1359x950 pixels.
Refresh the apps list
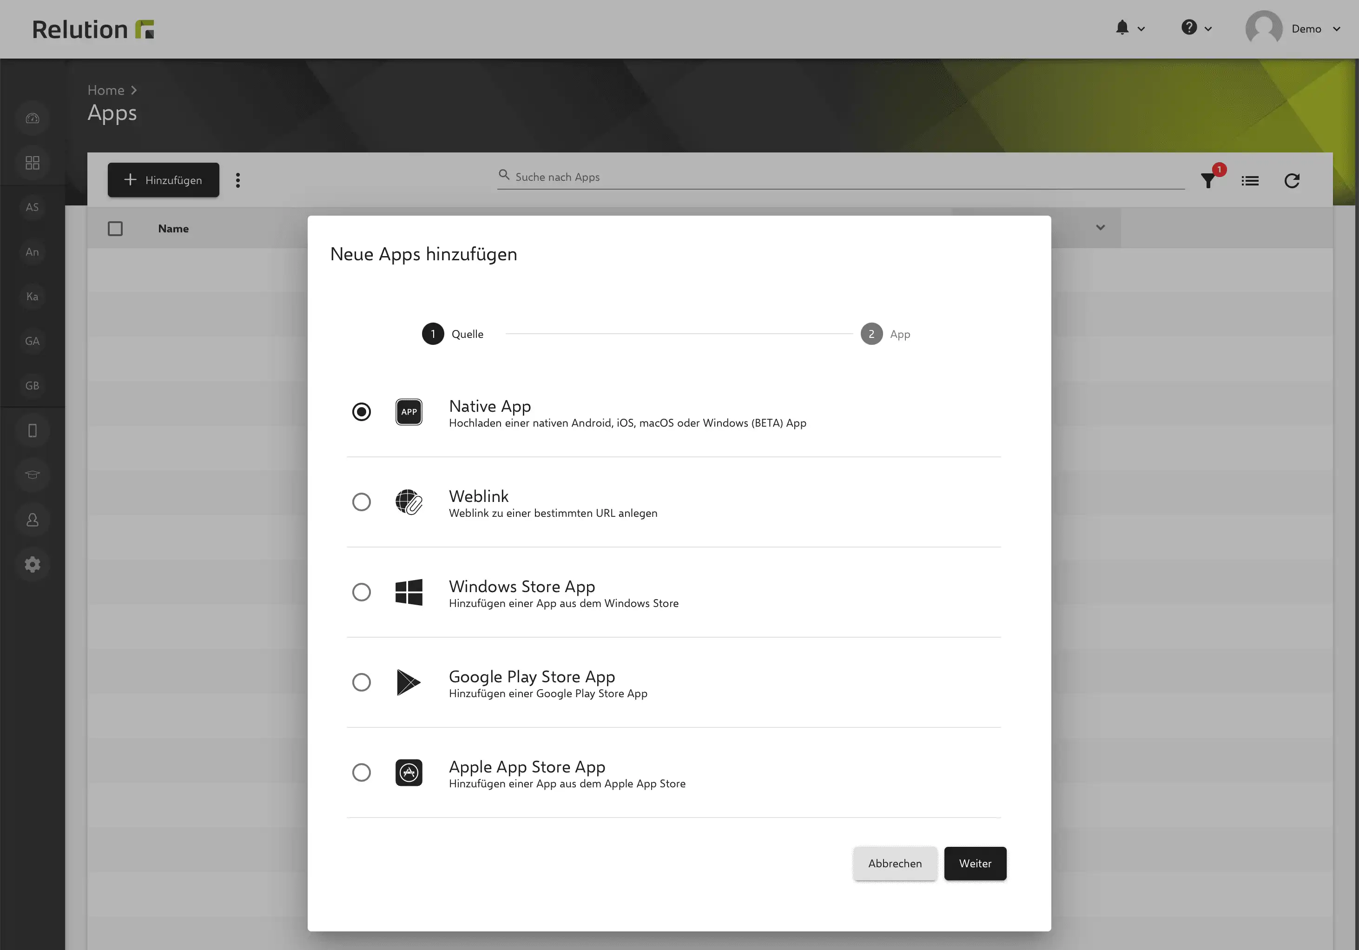point(1292,180)
